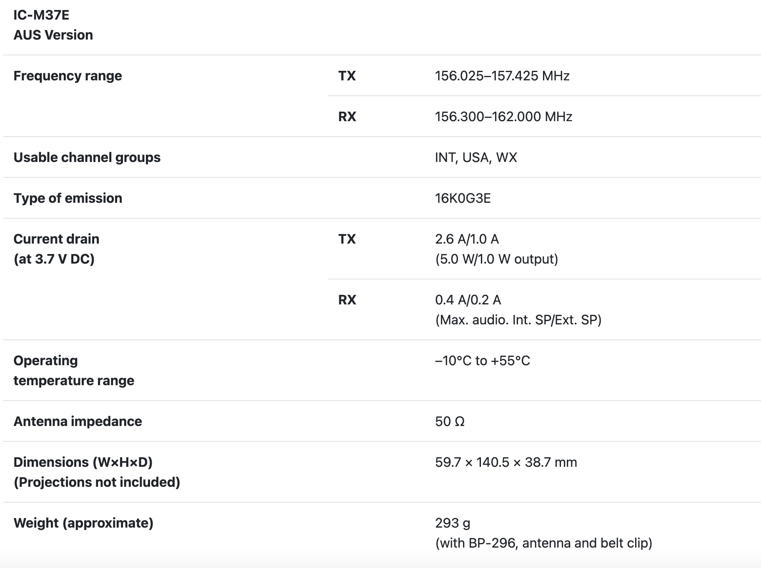Click the –10°C to +55°C value
This screenshot has height=568, width=761.
click(482, 361)
